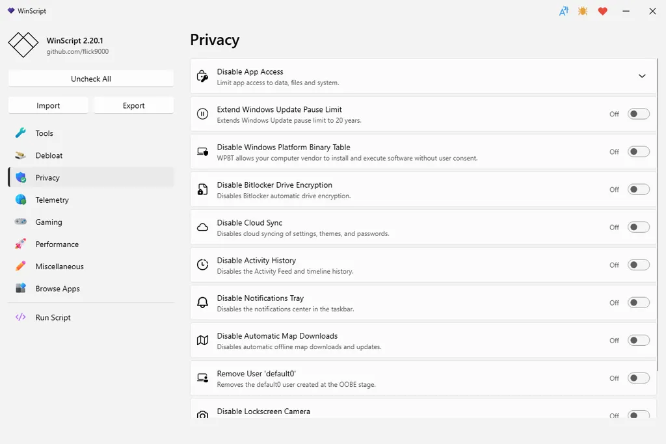Click the Disable App Access lock icon
This screenshot has height=444, width=666.
click(x=203, y=77)
